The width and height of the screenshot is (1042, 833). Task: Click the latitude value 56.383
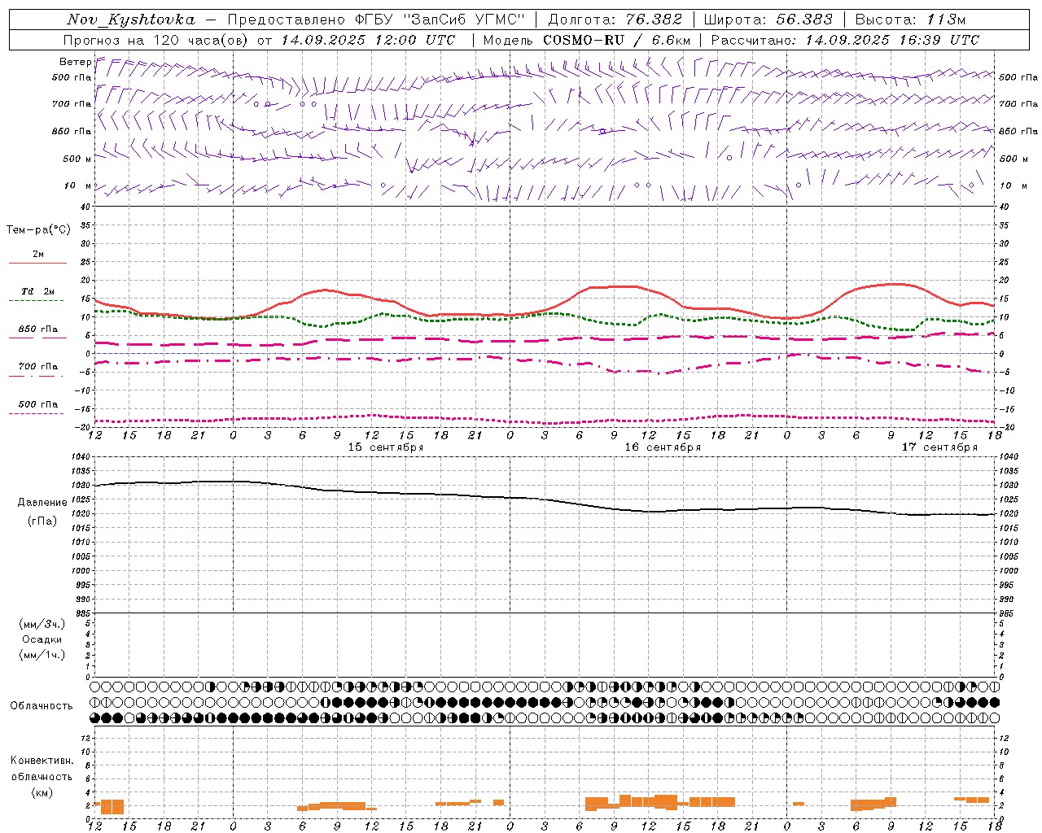(x=804, y=20)
